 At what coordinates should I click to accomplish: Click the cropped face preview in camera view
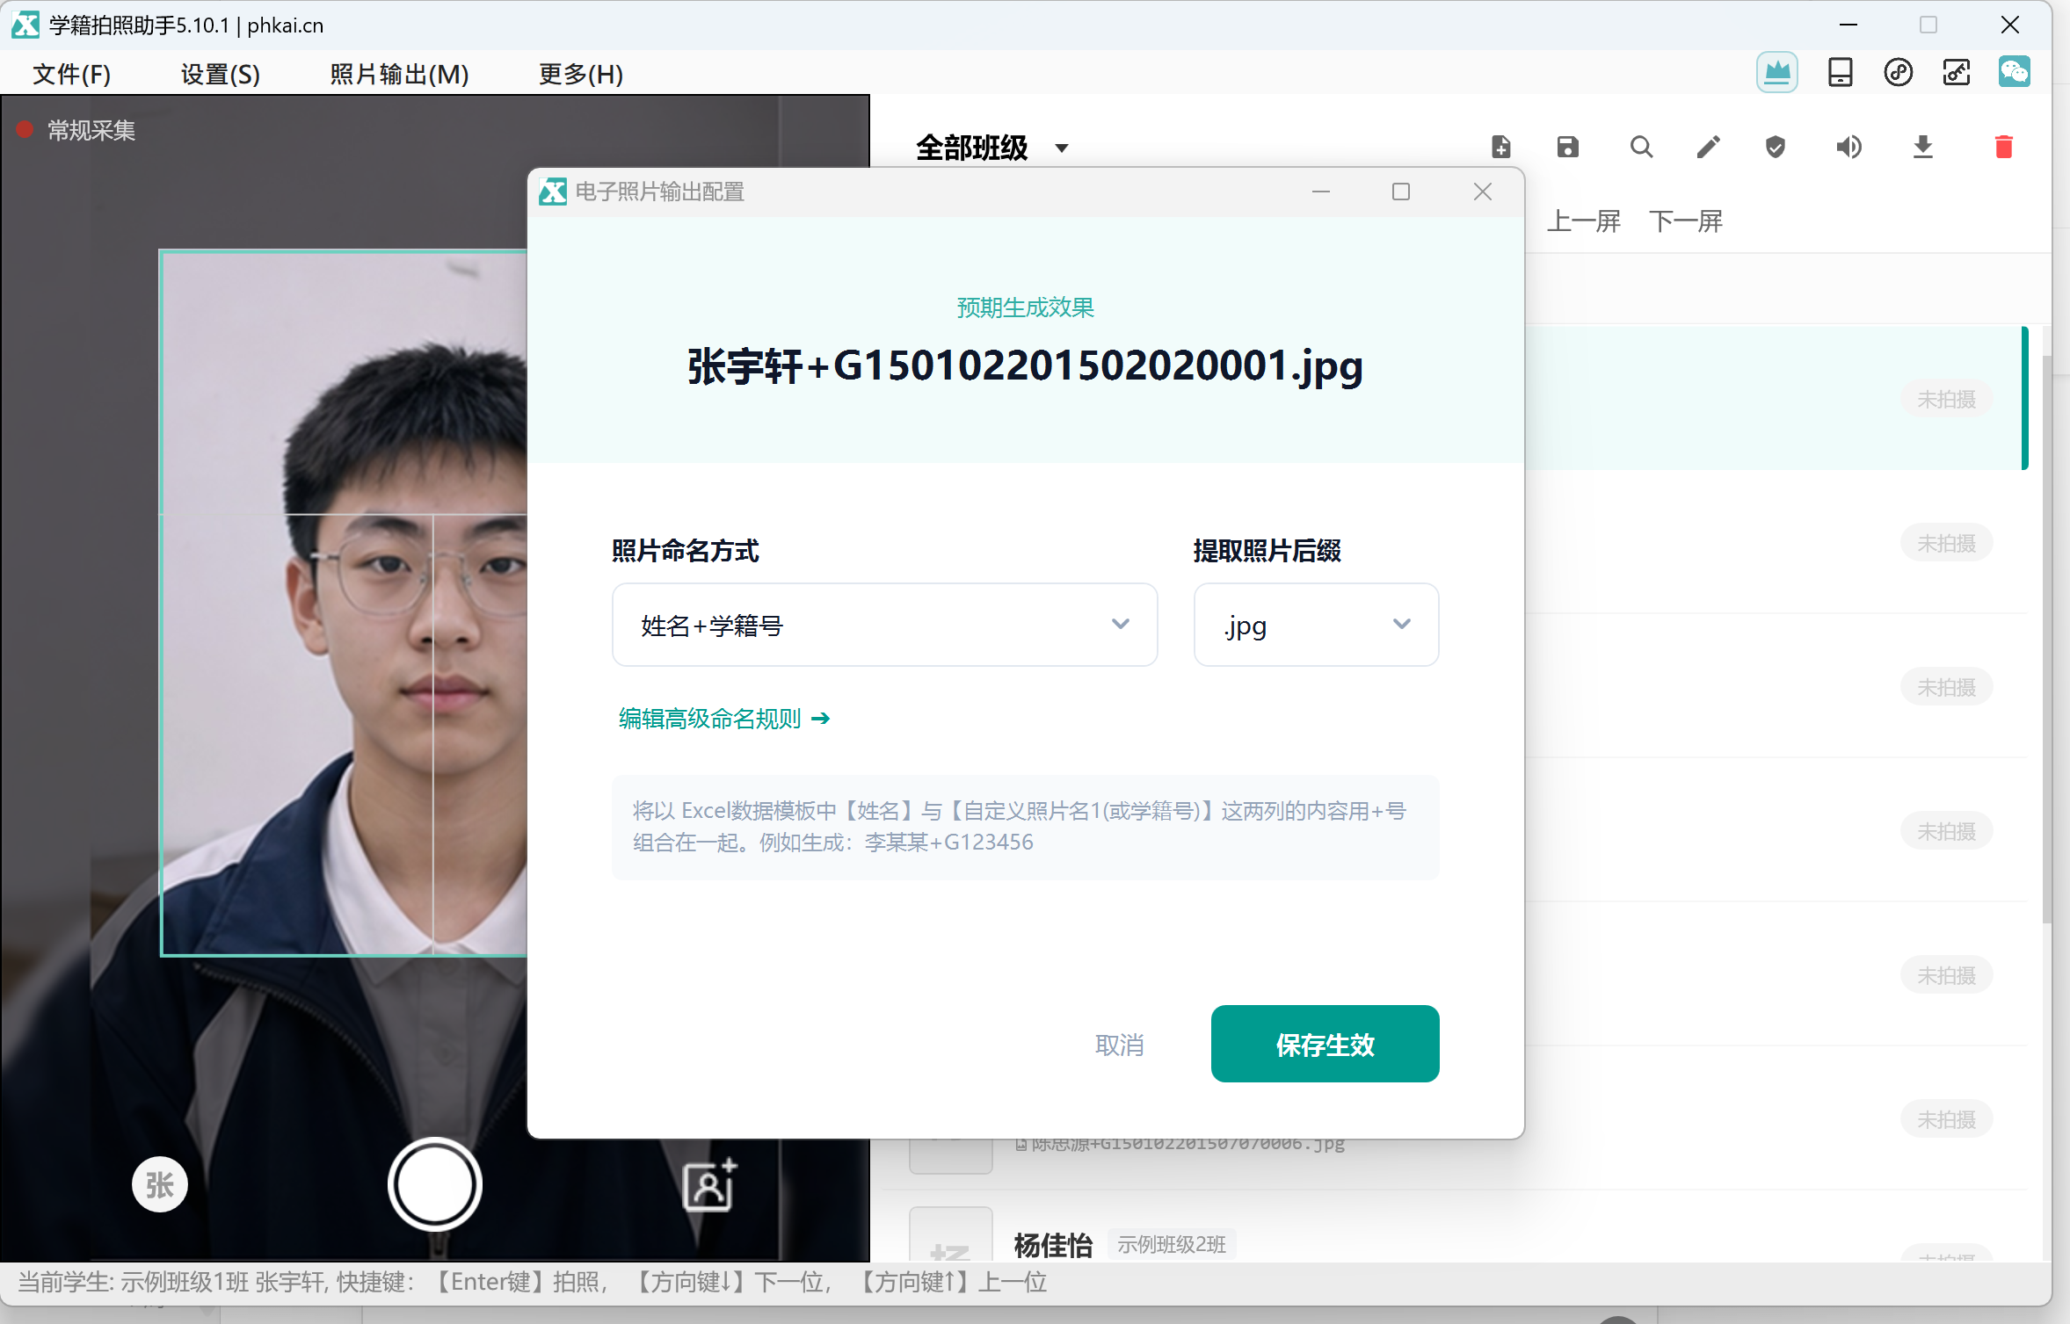(x=344, y=603)
